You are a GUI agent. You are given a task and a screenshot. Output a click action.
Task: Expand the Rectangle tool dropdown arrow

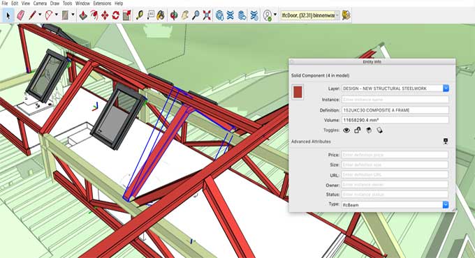73,15
